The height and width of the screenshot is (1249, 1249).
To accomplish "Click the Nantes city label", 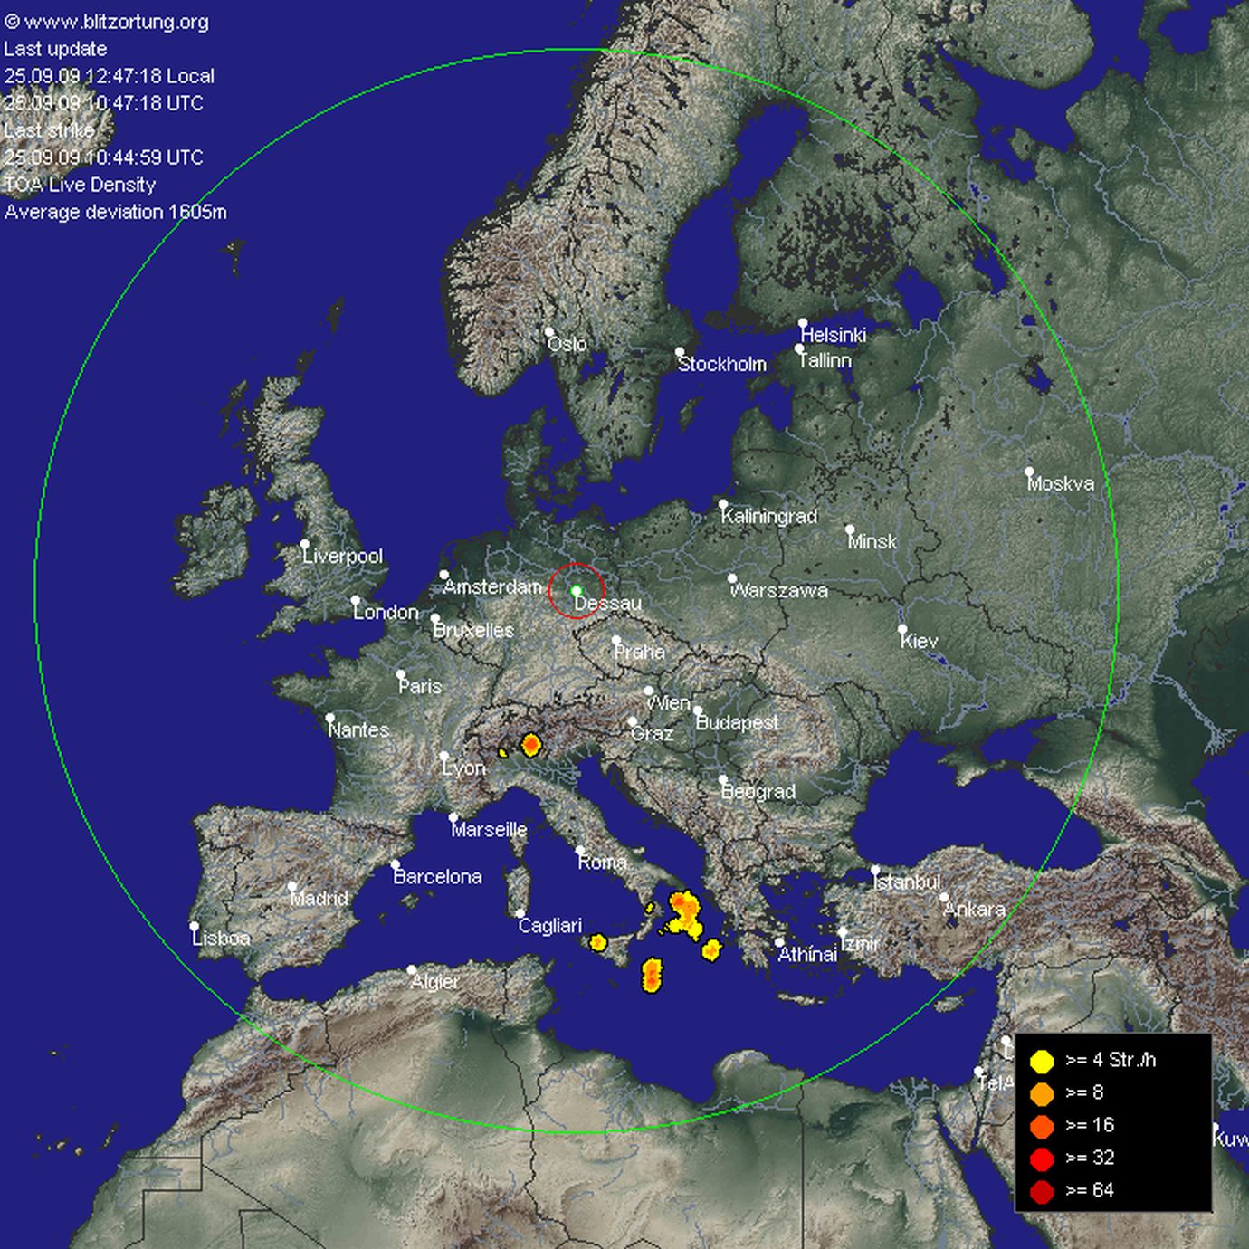I will tap(359, 729).
